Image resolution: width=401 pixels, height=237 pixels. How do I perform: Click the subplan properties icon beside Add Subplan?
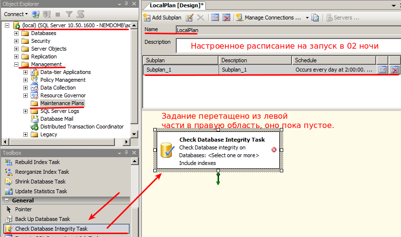(x=189, y=18)
